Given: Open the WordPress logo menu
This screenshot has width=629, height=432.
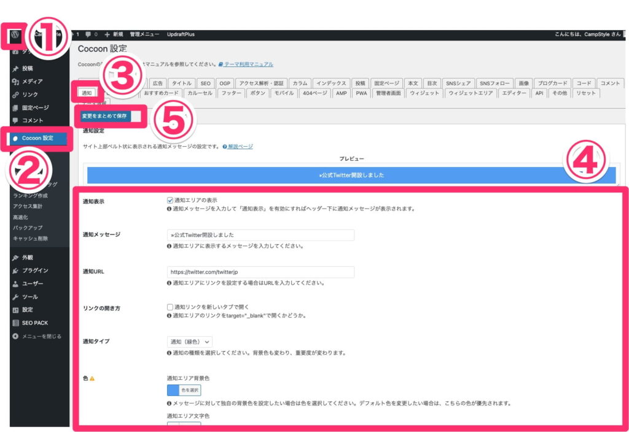Looking at the screenshot, I should [x=15, y=34].
